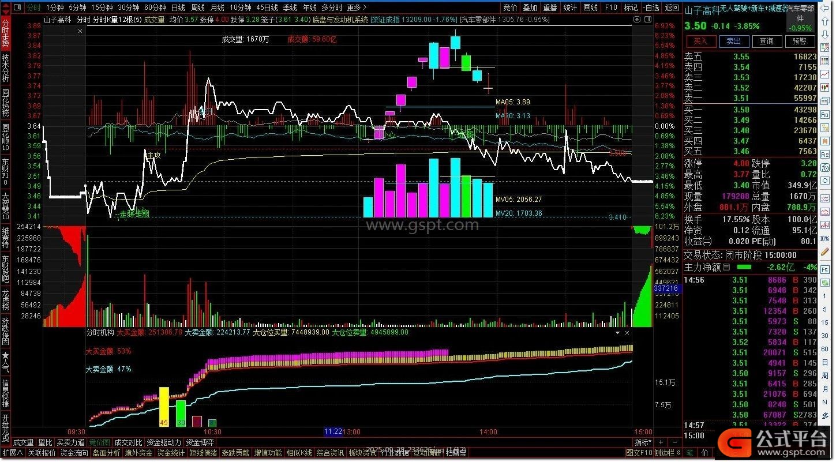
Task: Select the 成交量 bottom tab
Action: [x=23, y=442]
